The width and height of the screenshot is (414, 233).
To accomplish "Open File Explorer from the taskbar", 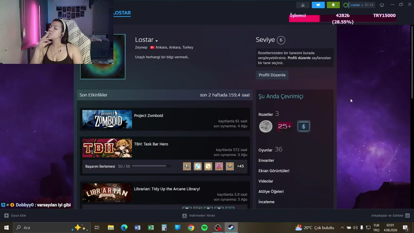I will pyautogui.click(x=111, y=227).
